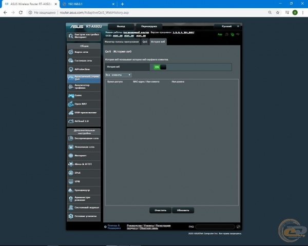
Task: Open the system log sidebar icon
Action: (71, 208)
